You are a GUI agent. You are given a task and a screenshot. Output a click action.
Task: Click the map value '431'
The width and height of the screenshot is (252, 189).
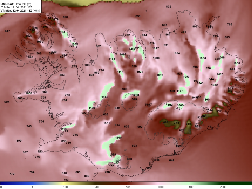click(x=50, y=18)
